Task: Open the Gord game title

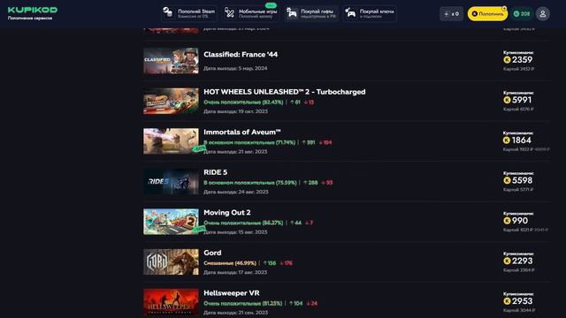Action: click(212, 253)
